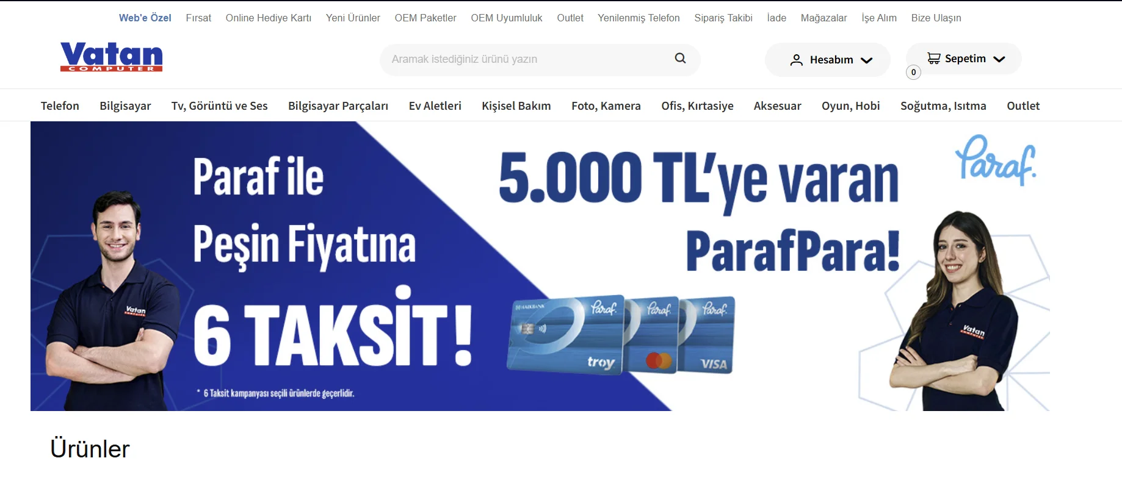The height and width of the screenshot is (483, 1122).
Task: Click the Paraf 6 Taksit campaign banner
Action: tap(540, 266)
